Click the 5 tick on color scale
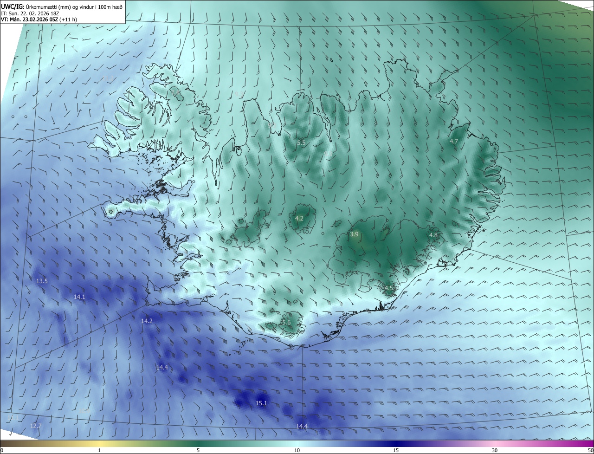 tap(198, 451)
